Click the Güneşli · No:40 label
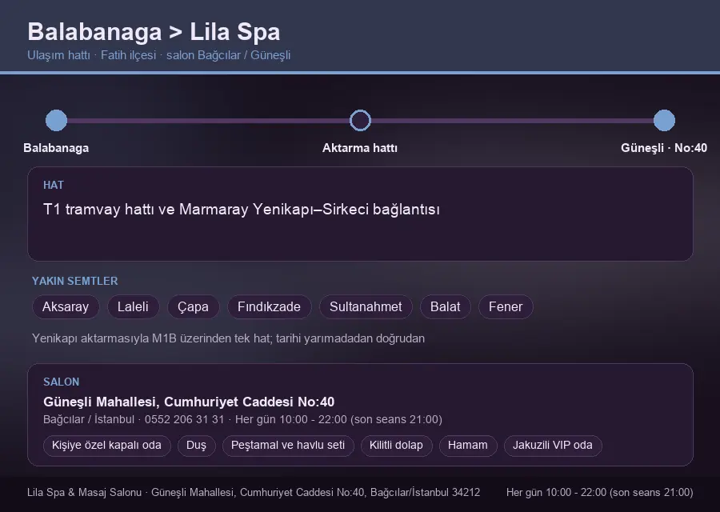The height and width of the screenshot is (512, 720). tap(664, 148)
